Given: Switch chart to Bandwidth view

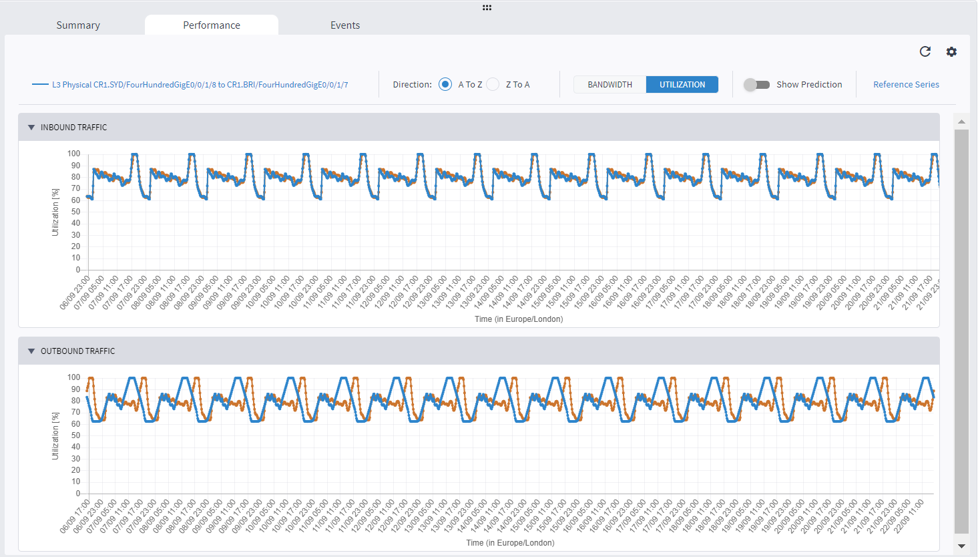Looking at the screenshot, I should click(610, 84).
